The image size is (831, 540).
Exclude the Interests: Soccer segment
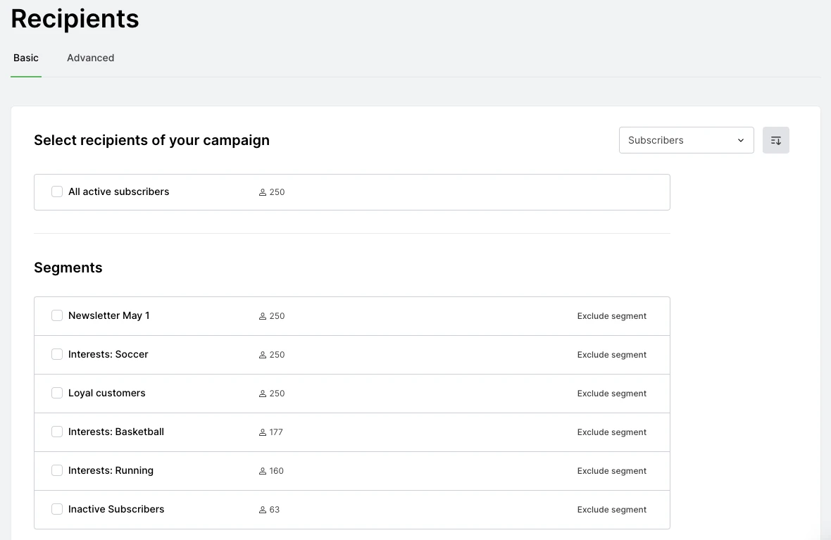611,355
